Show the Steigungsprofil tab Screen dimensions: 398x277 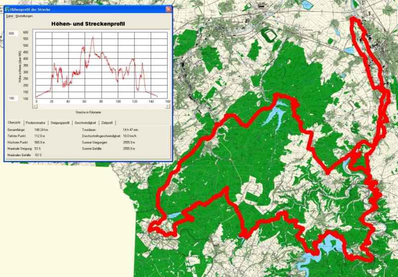tap(61, 122)
